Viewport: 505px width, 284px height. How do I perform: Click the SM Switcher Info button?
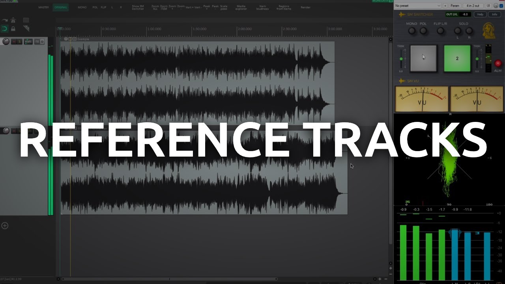click(494, 14)
